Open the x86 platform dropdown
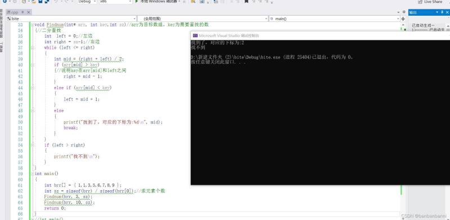 click(115, 2)
